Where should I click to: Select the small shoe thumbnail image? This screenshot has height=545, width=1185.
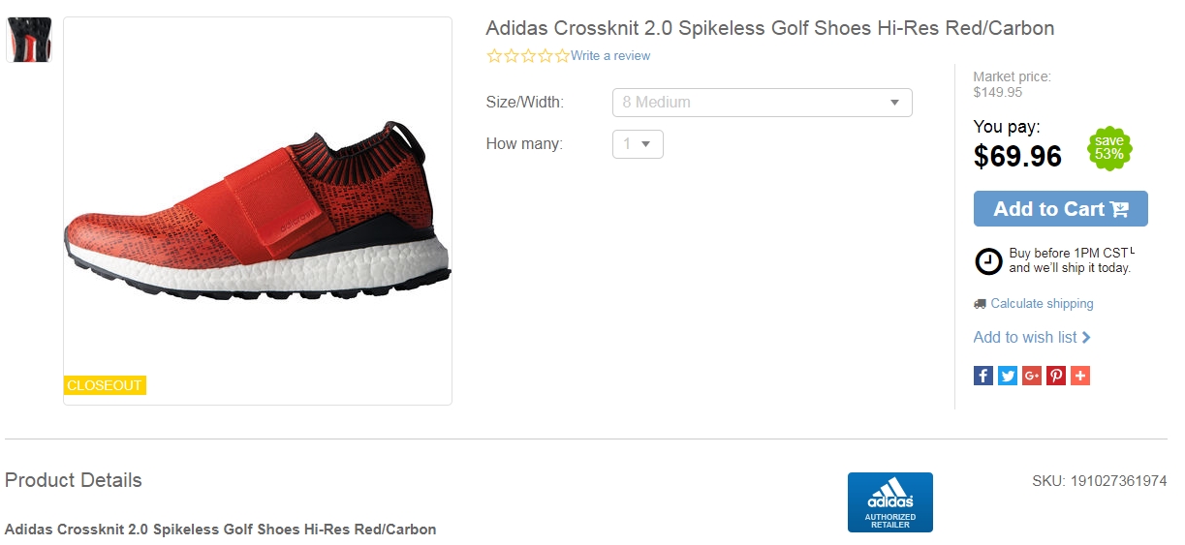tap(29, 40)
